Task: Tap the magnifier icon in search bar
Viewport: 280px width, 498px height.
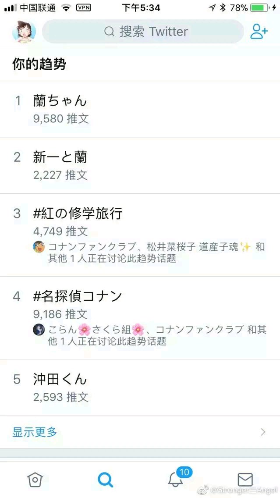Action: pos(109,32)
